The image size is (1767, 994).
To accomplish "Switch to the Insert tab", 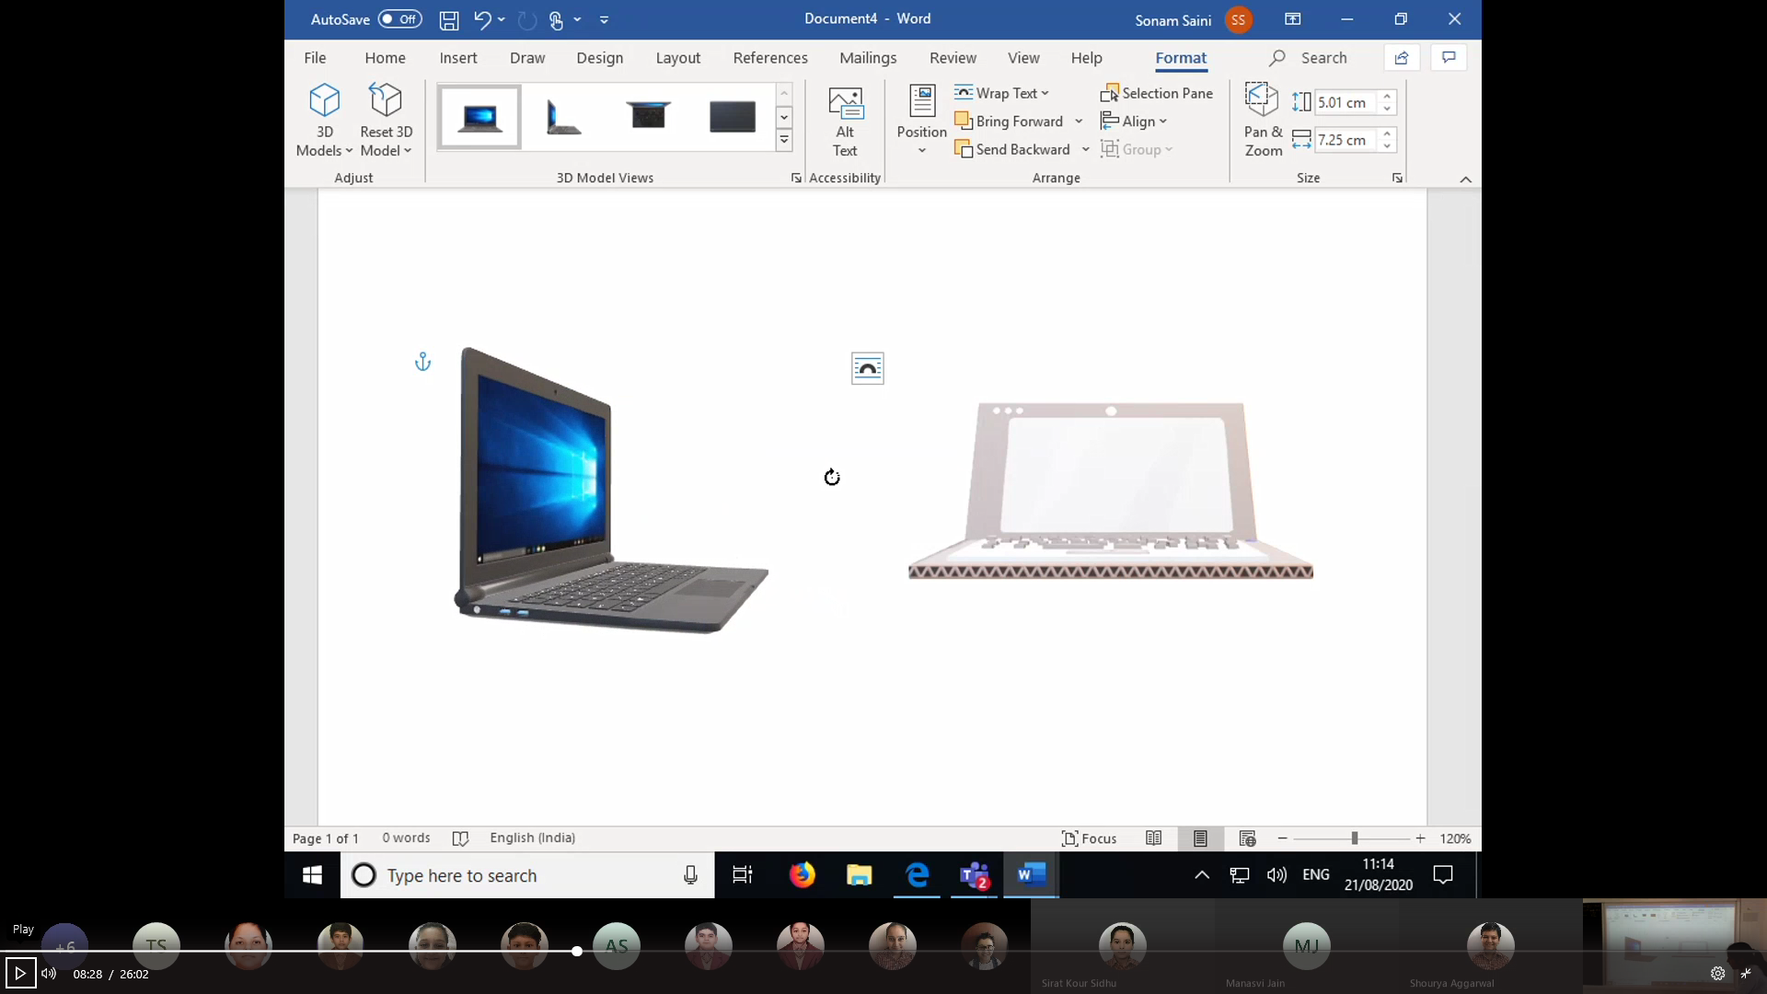I will pos(458,57).
